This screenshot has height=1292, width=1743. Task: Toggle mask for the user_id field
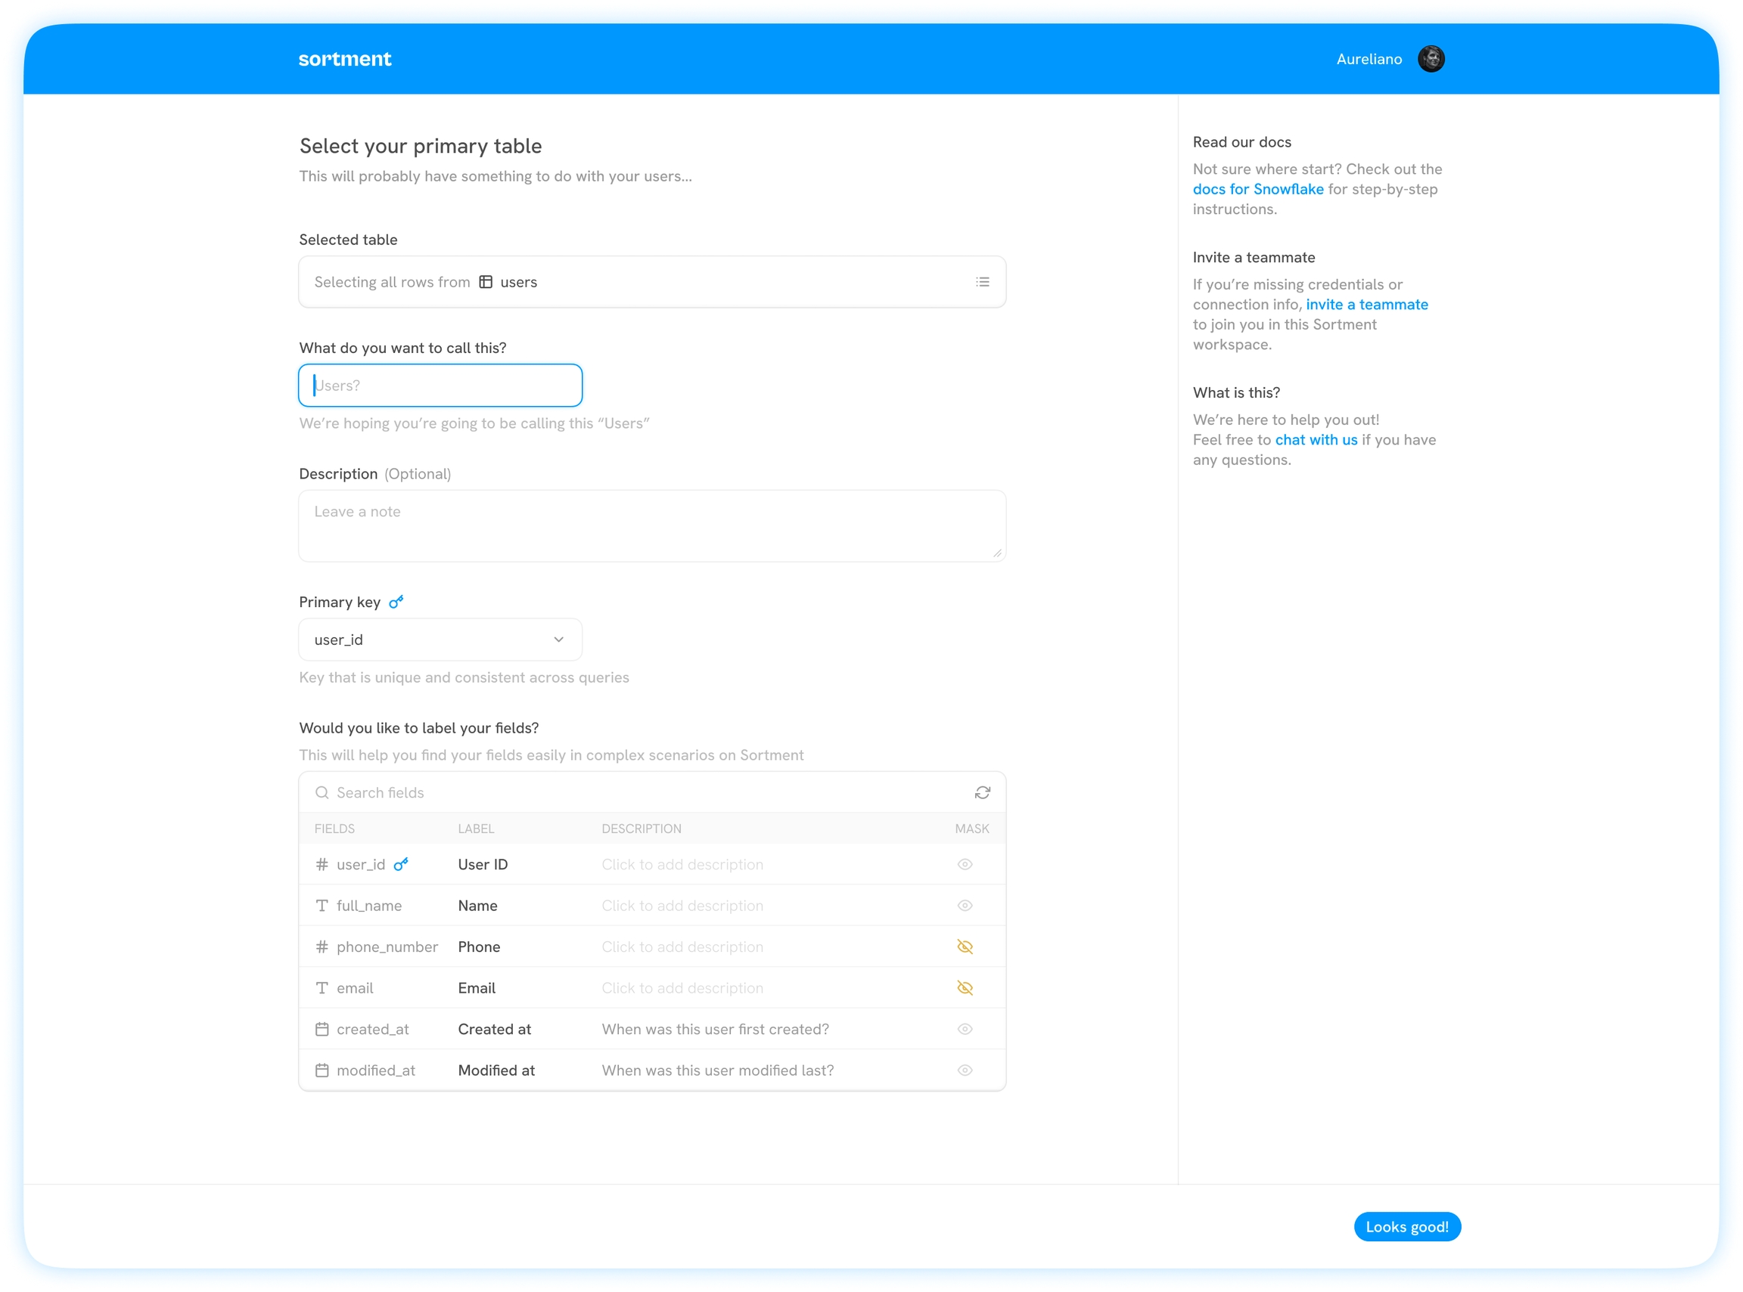pyautogui.click(x=965, y=864)
